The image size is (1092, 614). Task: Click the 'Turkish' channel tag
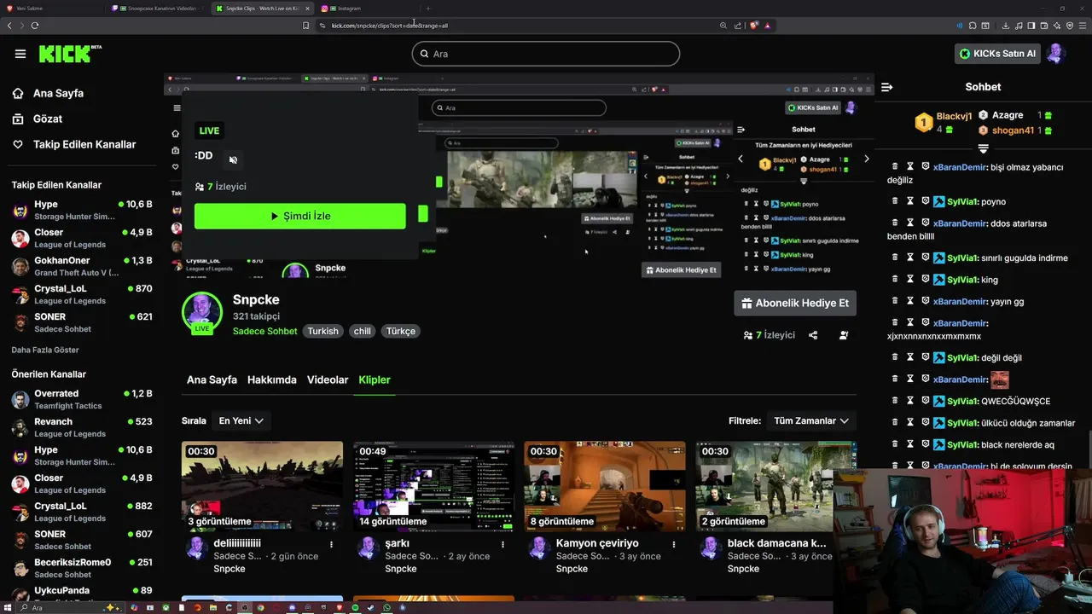(x=323, y=331)
